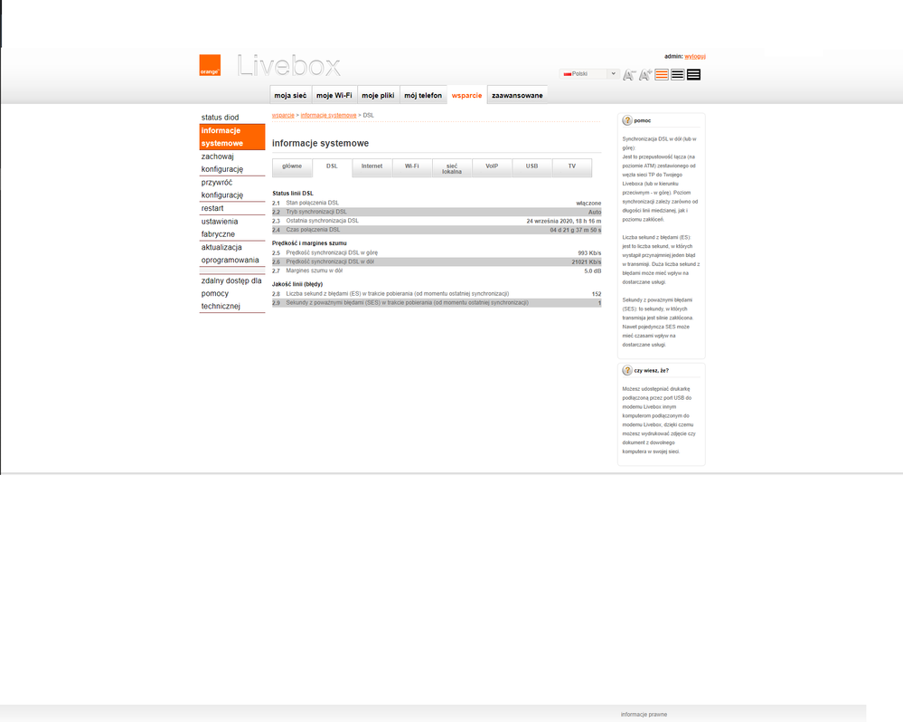The image size is (903, 722).
Task: Open the moja sieć menu tab
Action: [x=290, y=95]
